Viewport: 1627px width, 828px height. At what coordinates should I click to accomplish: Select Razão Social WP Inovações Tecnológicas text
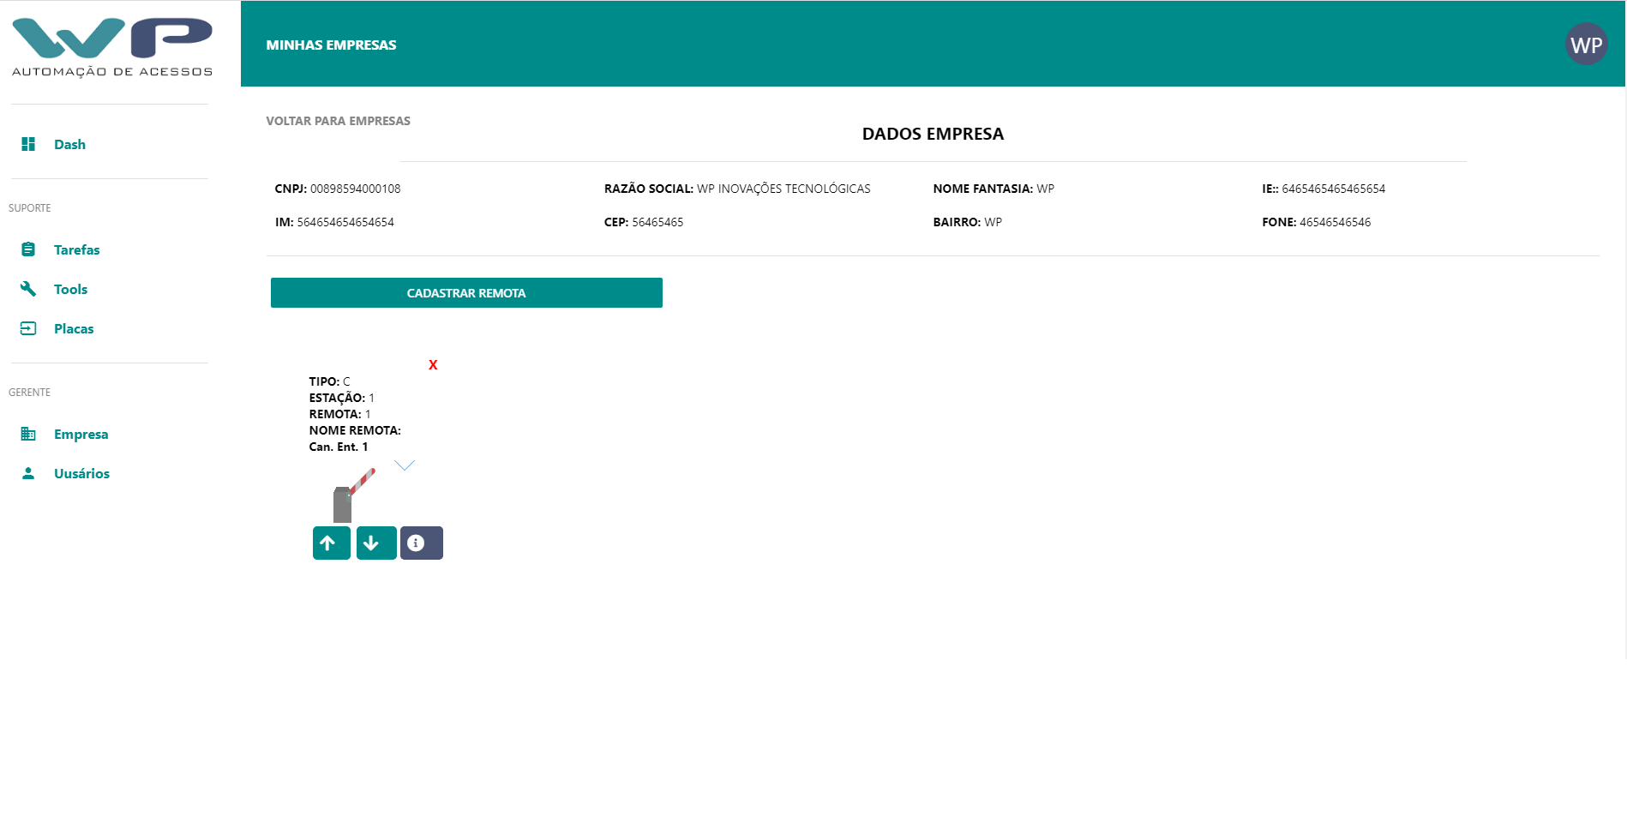point(783,189)
